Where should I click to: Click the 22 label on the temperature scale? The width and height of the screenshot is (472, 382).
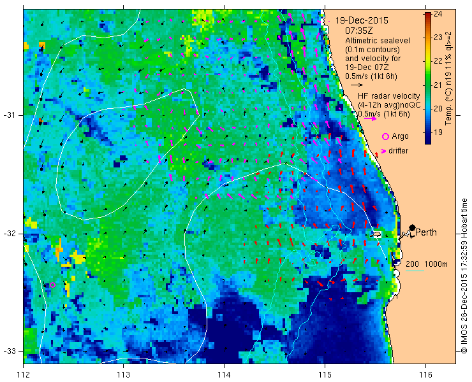pos(439,61)
